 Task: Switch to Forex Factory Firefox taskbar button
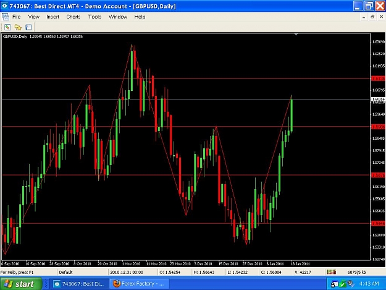(139, 284)
